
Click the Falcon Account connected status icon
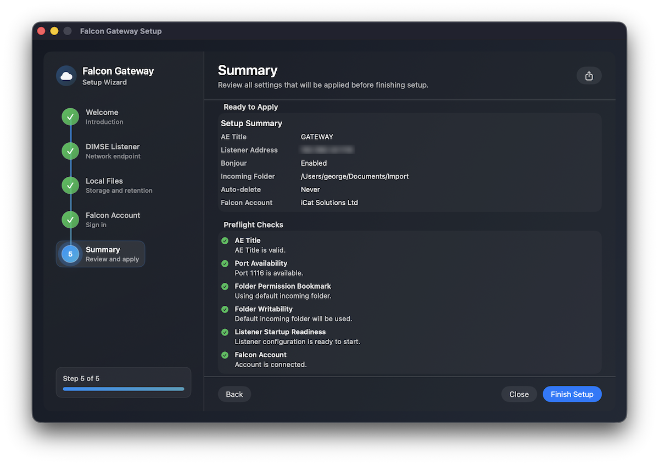pos(225,355)
